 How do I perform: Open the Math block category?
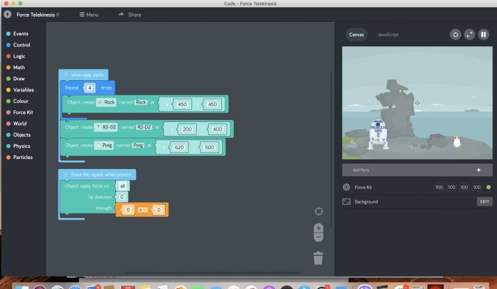click(15, 67)
